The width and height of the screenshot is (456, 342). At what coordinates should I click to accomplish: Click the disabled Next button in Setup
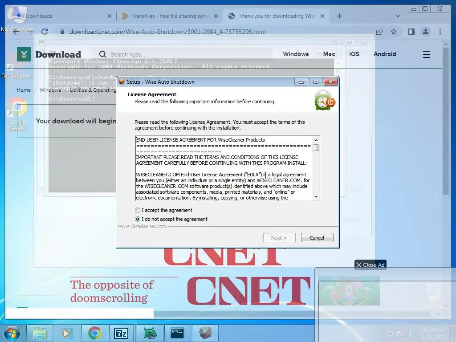coord(279,238)
